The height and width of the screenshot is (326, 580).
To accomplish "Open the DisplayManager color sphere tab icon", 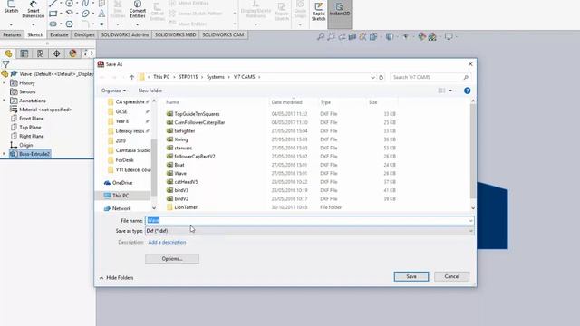I will click(x=72, y=53).
